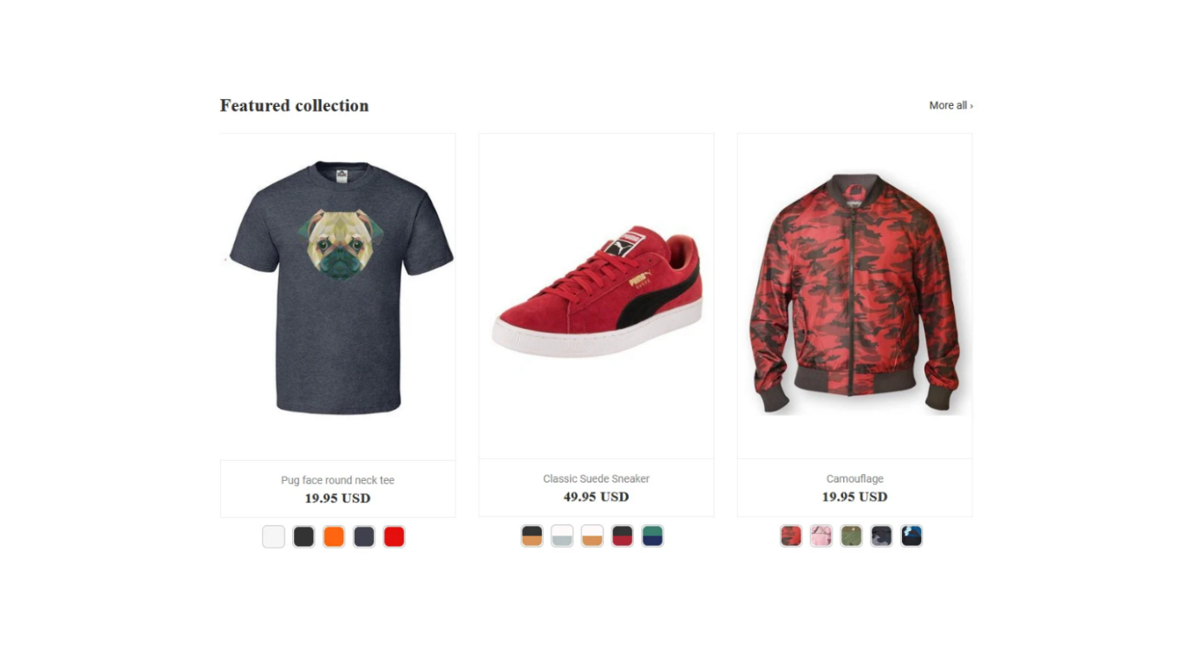
Task: Select the black pug tee swatch
Action: pyautogui.click(x=304, y=537)
